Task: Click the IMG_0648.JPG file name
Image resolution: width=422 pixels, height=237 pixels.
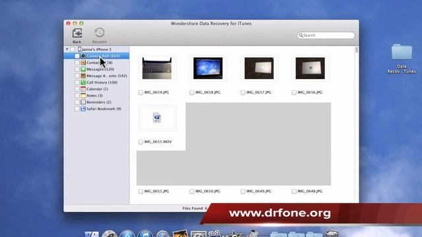Action: click(x=310, y=192)
